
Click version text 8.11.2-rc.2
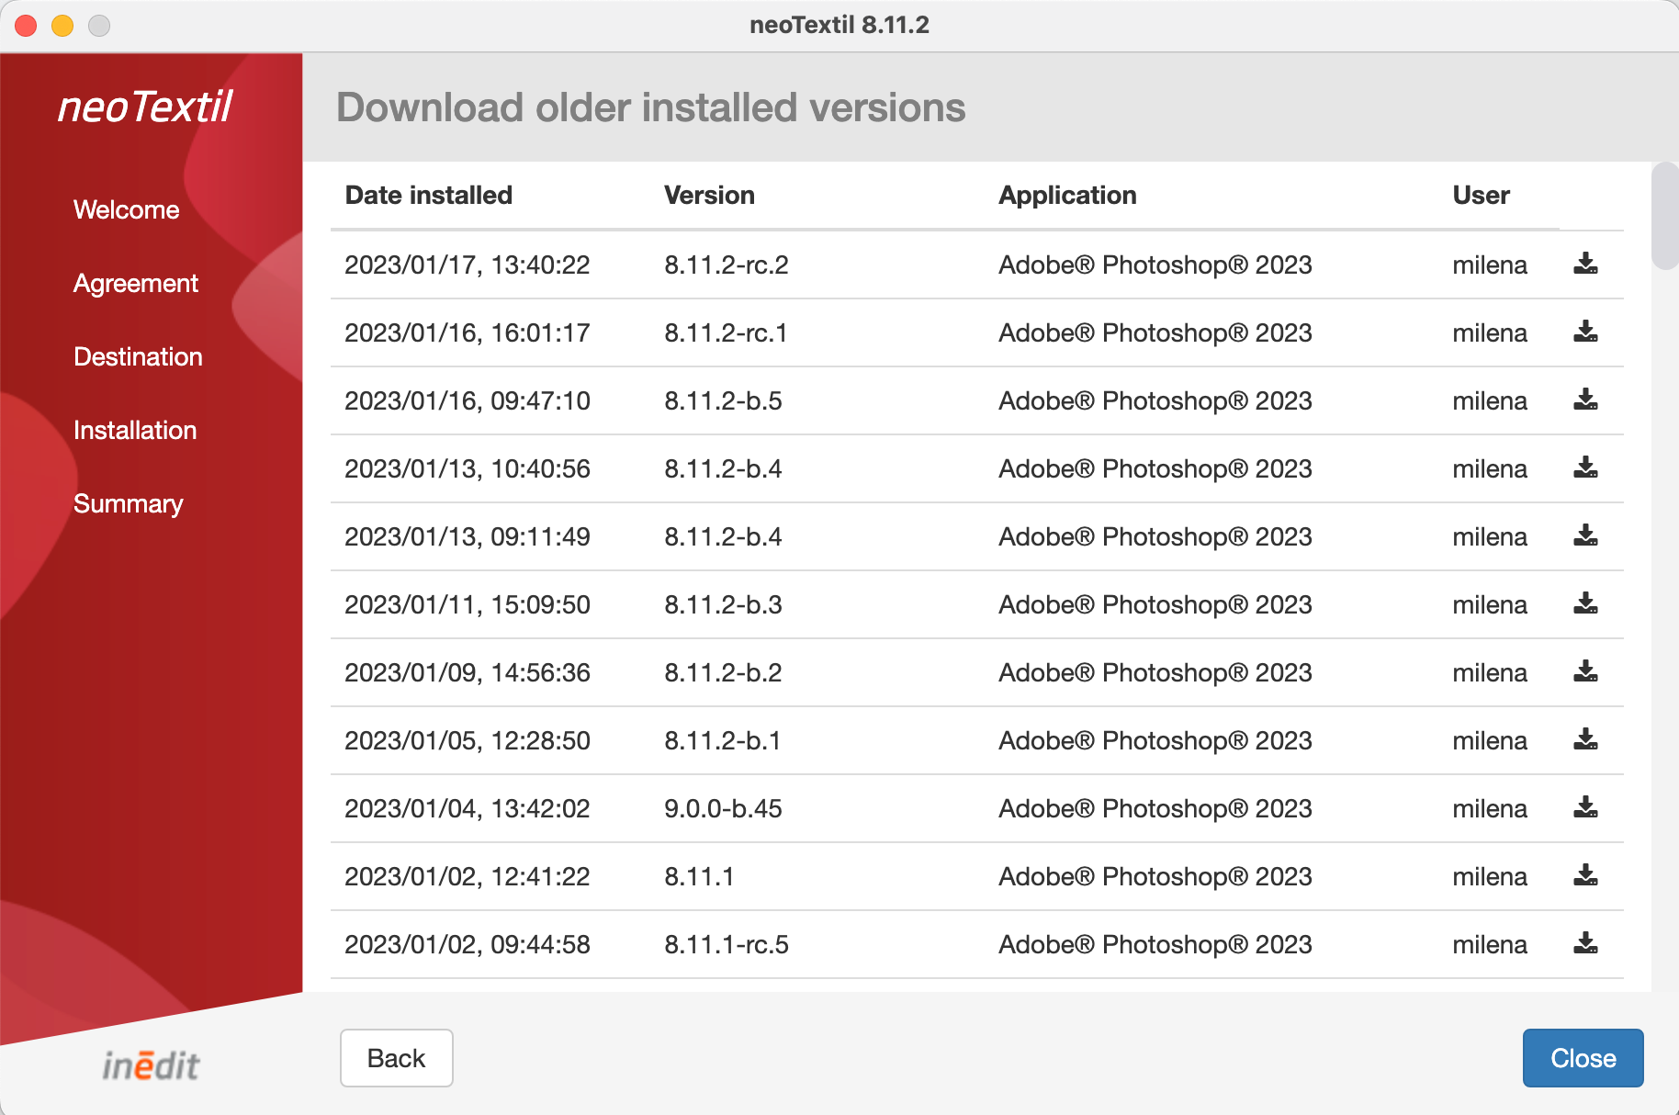(x=727, y=265)
